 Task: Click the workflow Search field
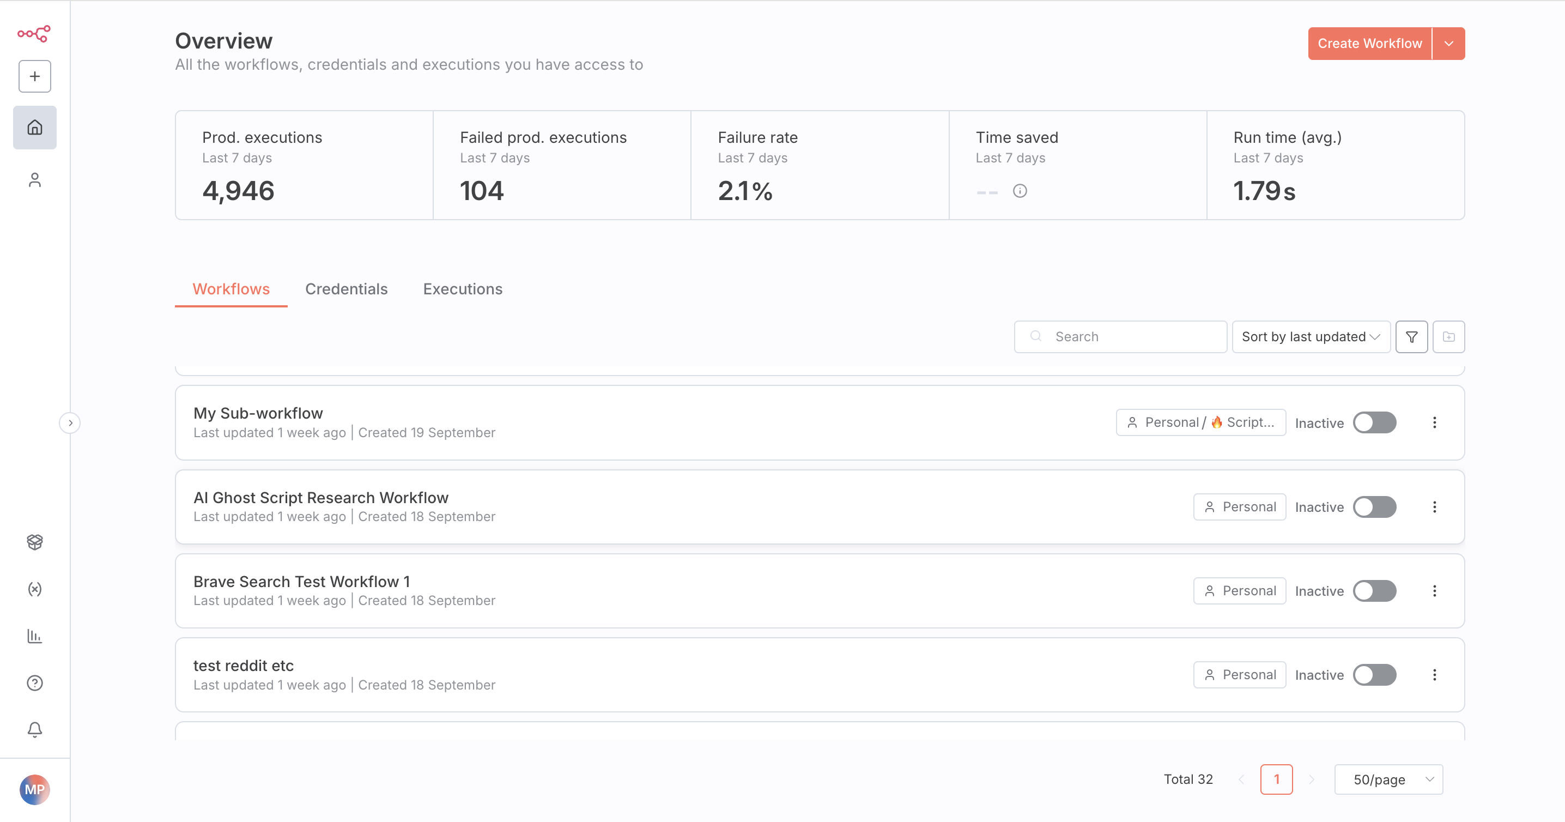pyautogui.click(x=1130, y=336)
